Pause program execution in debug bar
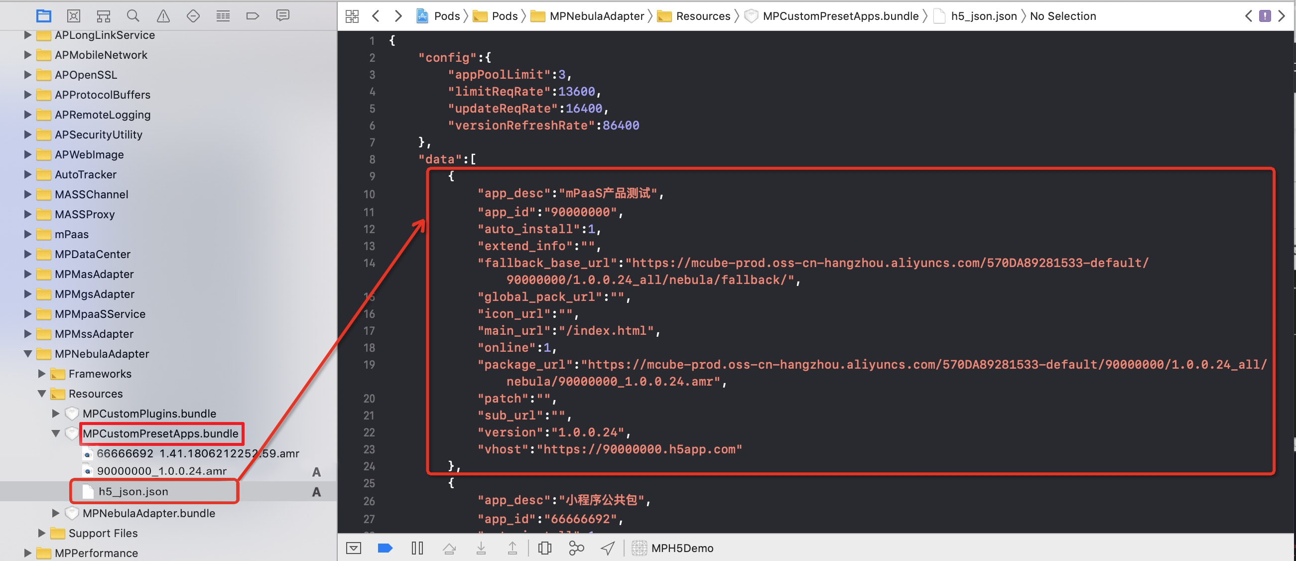The height and width of the screenshot is (561, 1296). [417, 548]
